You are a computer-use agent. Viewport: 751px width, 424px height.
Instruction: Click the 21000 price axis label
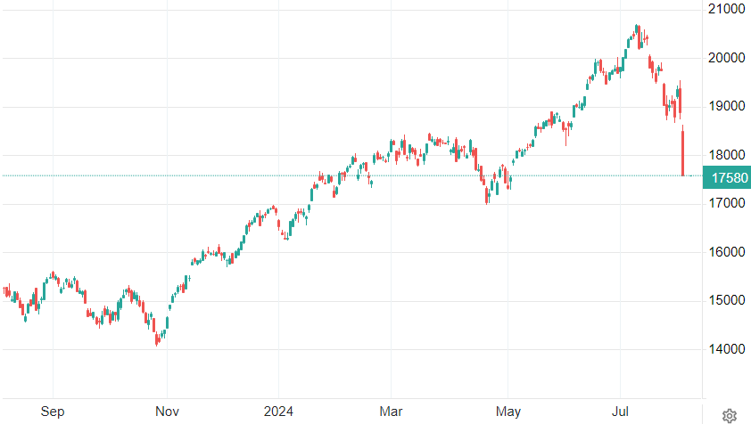(726, 9)
